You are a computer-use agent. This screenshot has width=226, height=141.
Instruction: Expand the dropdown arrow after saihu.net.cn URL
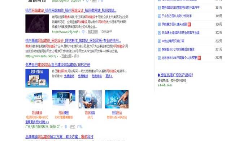tap(58, 56)
